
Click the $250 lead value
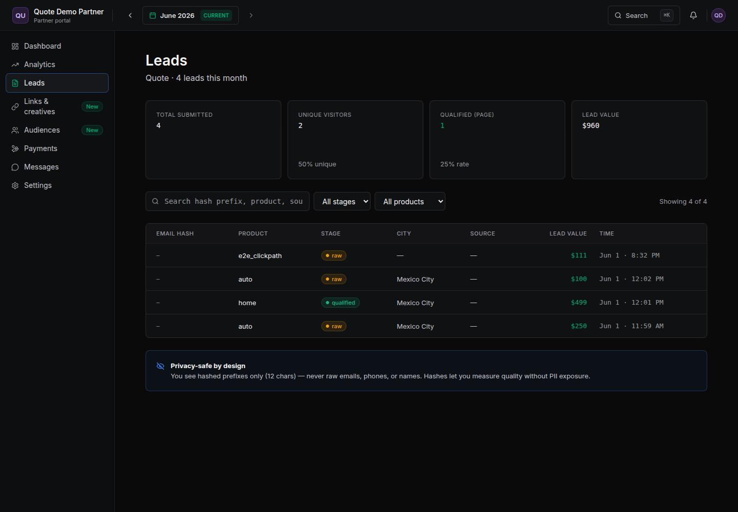pos(579,326)
